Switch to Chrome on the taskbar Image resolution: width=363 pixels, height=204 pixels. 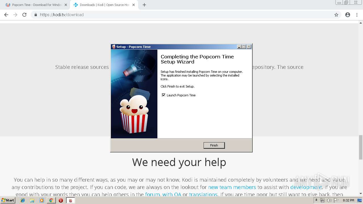51,200
